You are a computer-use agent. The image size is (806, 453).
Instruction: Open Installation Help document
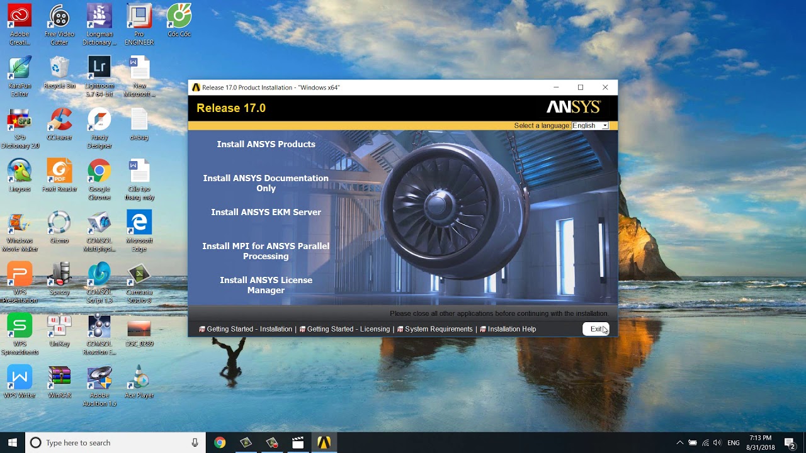[508, 329]
